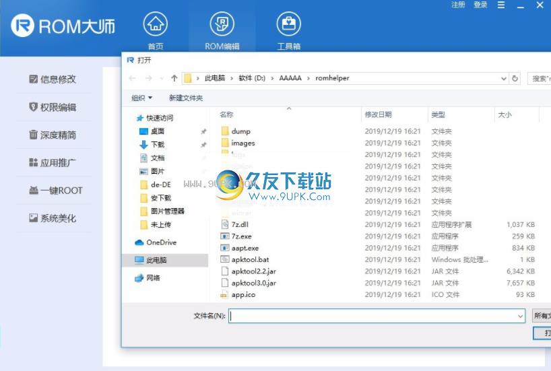
Task: Open the hamburger menu icon
Action: 501,5
